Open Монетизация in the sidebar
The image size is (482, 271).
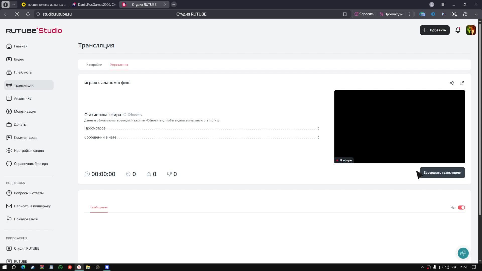coord(25,111)
